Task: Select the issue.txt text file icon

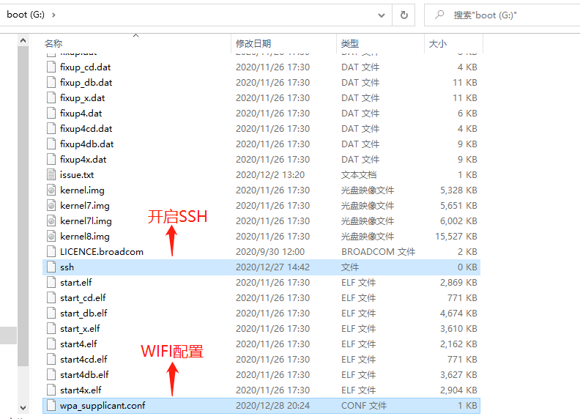Action: 51,175
